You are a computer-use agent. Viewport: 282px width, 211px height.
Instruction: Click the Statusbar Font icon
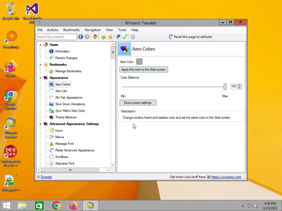51,163
